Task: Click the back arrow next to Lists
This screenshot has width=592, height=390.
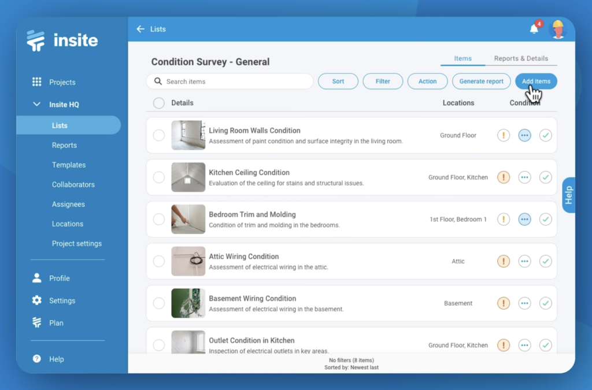Action: (x=139, y=28)
